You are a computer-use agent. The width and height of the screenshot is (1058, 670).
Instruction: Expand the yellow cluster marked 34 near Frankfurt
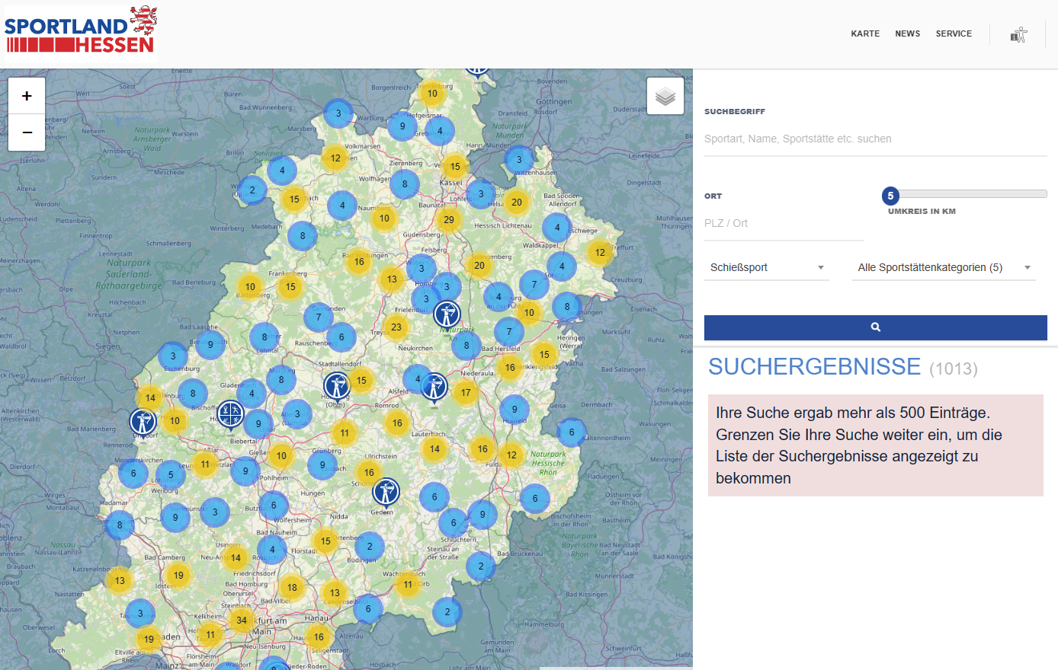(x=242, y=620)
